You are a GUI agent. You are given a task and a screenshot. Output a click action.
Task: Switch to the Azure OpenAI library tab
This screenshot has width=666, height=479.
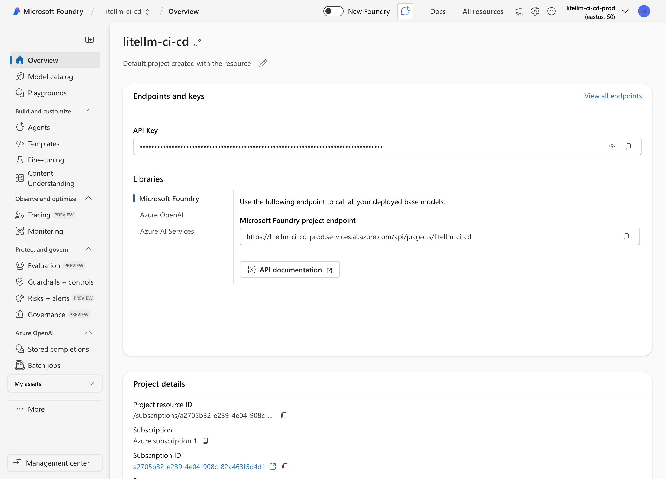(x=162, y=215)
